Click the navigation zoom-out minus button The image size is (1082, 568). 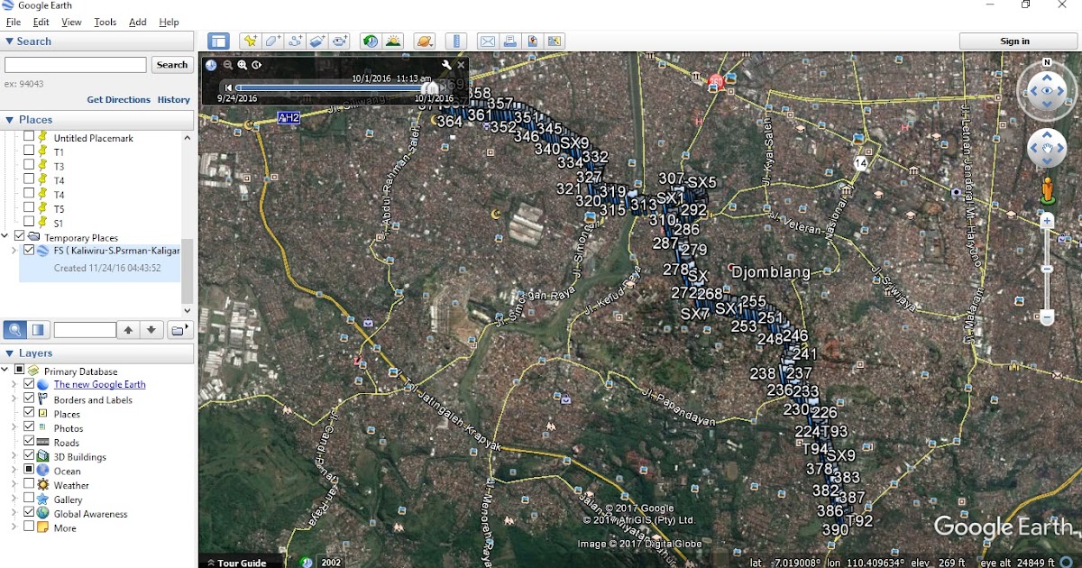(x=1047, y=317)
